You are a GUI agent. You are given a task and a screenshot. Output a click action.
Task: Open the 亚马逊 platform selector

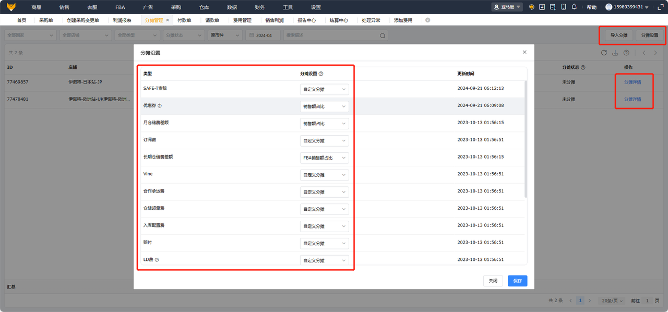tap(507, 7)
